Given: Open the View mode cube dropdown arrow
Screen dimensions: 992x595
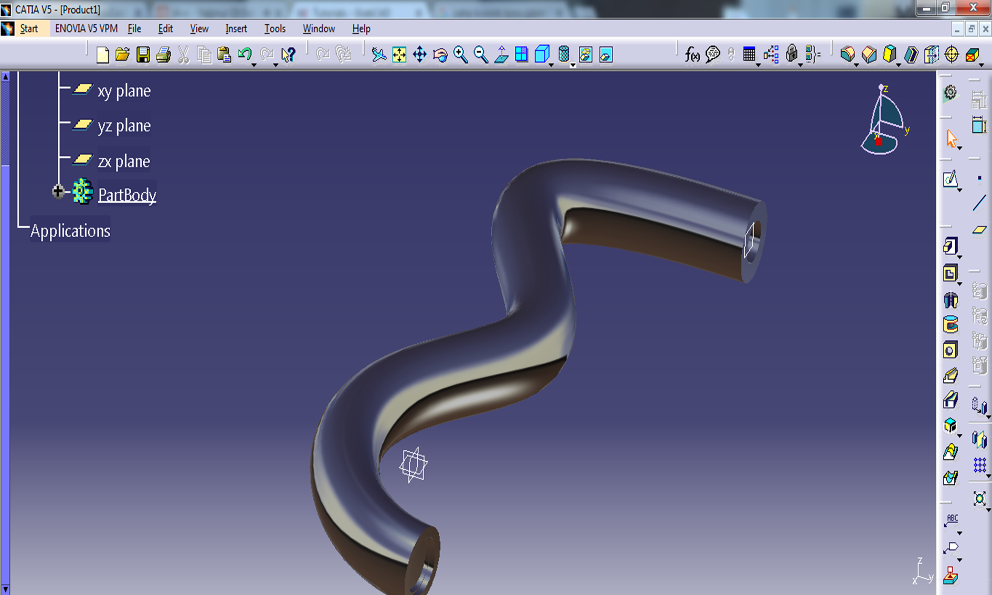Looking at the screenshot, I should coord(551,65).
